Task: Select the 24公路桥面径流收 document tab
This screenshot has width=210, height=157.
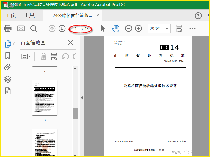Action: click(x=72, y=15)
